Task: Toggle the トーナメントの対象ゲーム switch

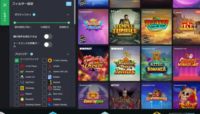Action: (48, 44)
